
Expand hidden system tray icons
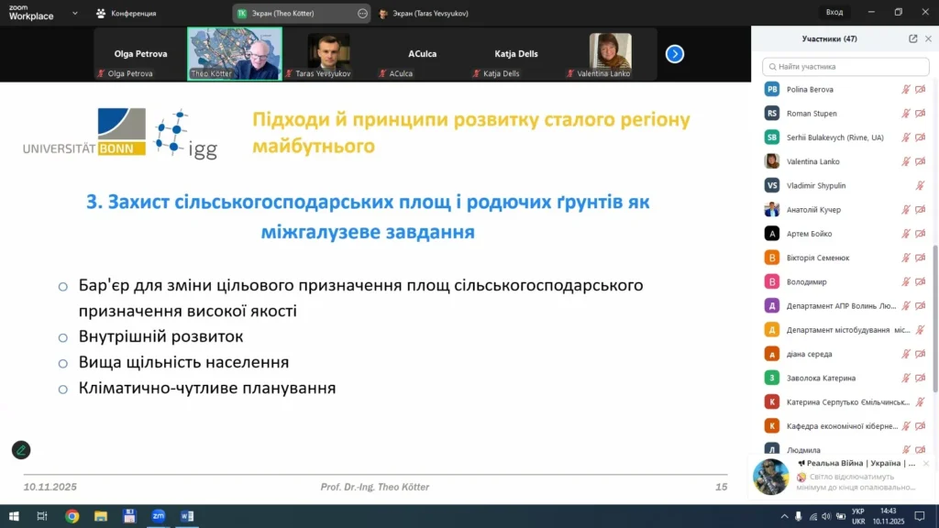[x=784, y=516]
